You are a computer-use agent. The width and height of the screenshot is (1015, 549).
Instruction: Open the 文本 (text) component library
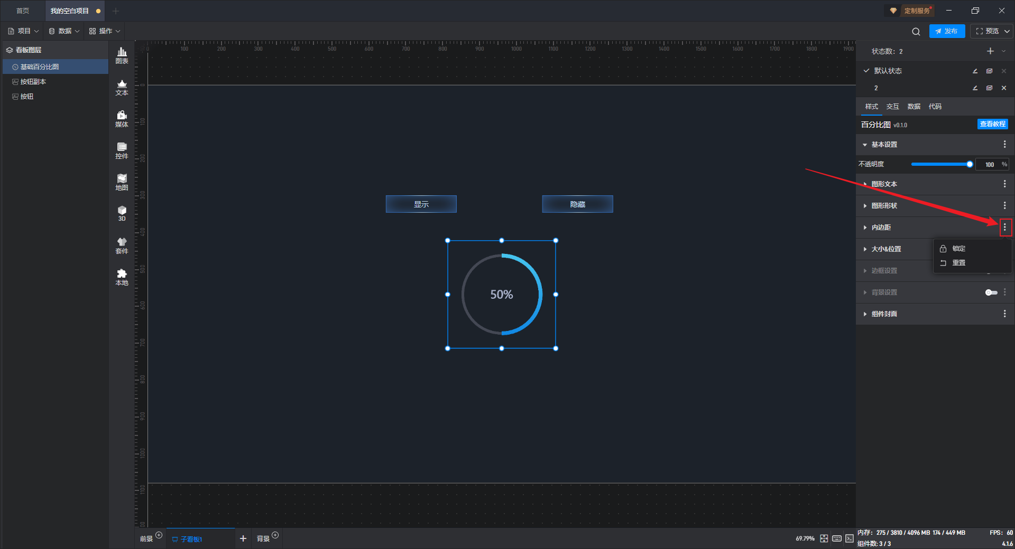click(x=122, y=87)
